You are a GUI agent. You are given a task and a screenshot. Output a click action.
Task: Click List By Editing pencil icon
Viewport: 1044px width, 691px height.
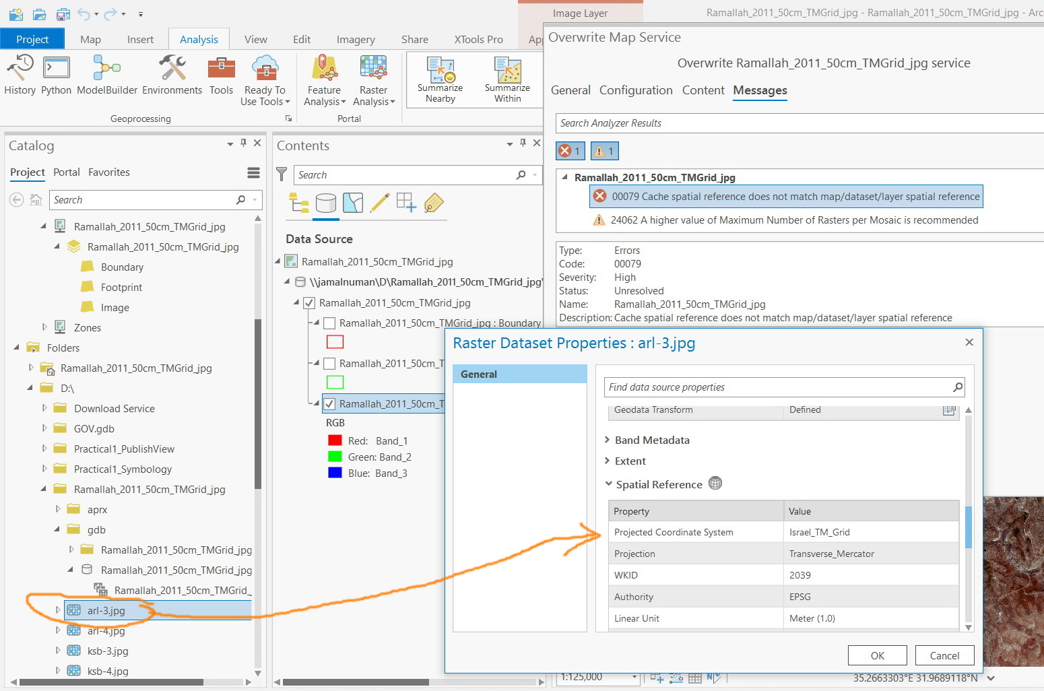pyautogui.click(x=380, y=203)
